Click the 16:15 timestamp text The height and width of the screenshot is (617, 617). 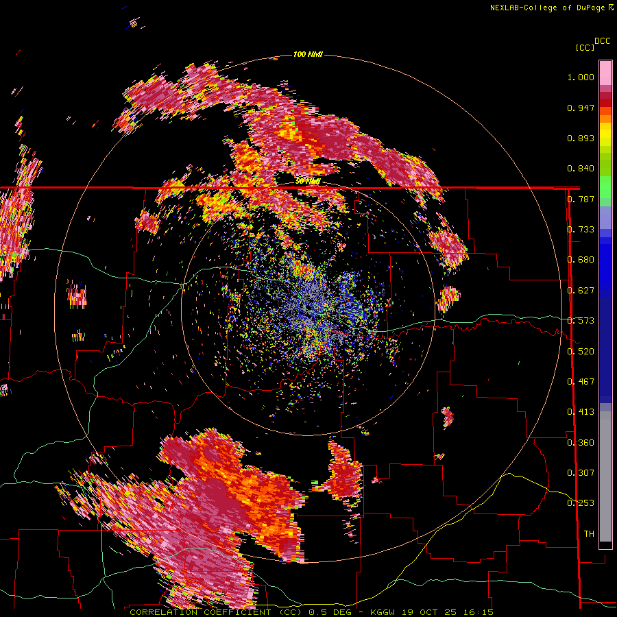tap(479, 612)
